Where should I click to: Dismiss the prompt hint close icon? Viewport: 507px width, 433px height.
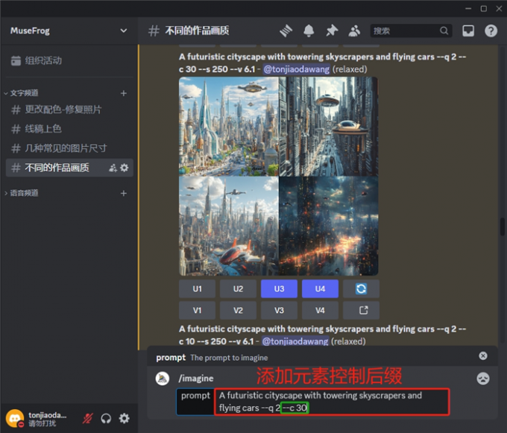[483, 355]
